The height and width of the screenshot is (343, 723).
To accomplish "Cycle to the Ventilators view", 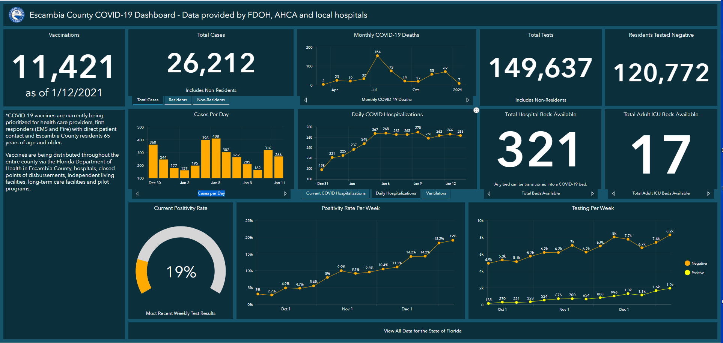I will 436,193.
